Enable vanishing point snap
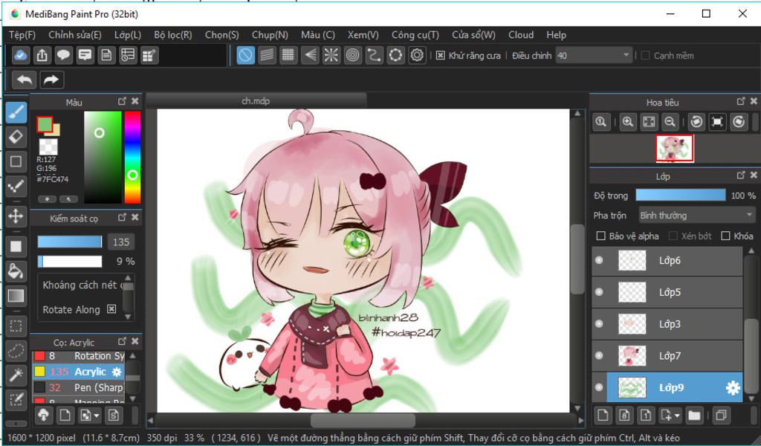This screenshot has height=446, width=761. tap(310, 55)
